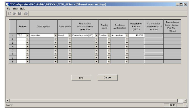Image resolution: width=191 pixels, height=110 pixels.
Task: Open the row 1 Protocol TCP dropdown
Action: [27, 35]
